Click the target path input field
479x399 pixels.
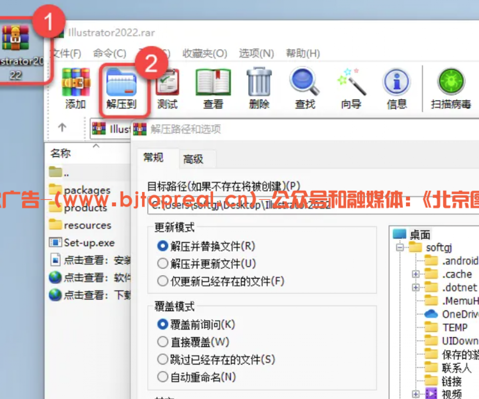313,205
